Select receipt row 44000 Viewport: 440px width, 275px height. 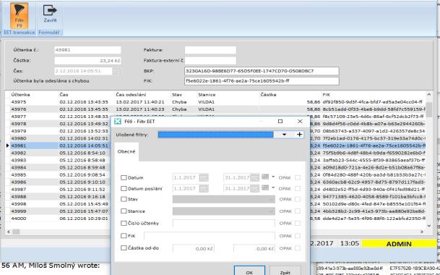click(x=19, y=219)
